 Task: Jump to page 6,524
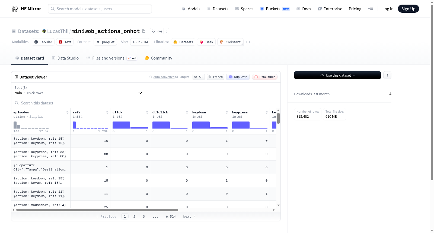click(x=171, y=216)
